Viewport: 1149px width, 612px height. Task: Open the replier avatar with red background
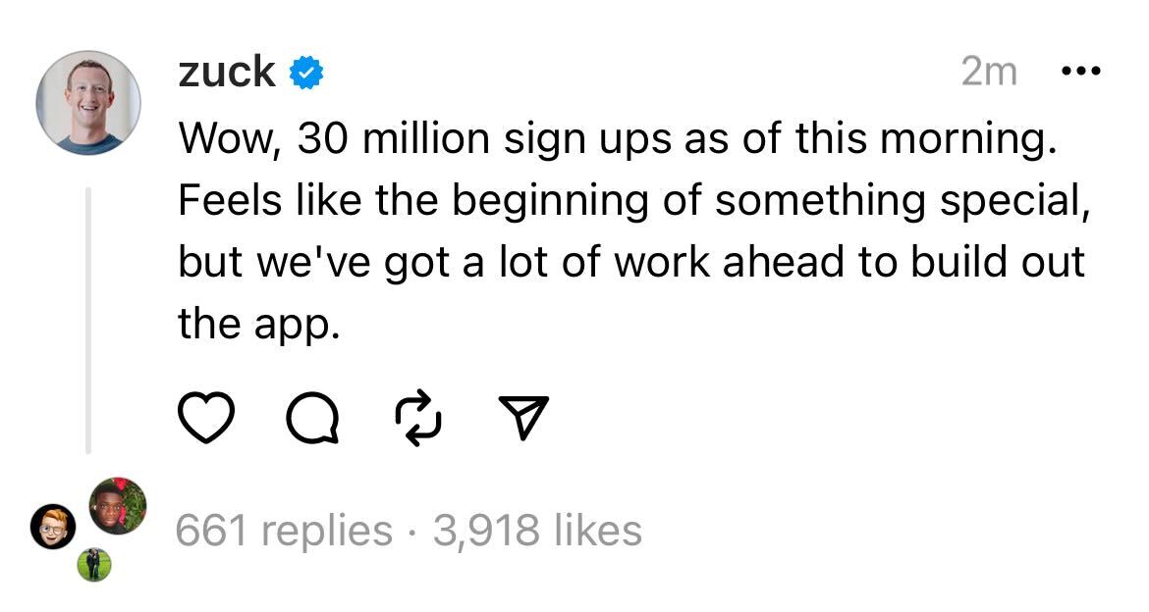(117, 506)
